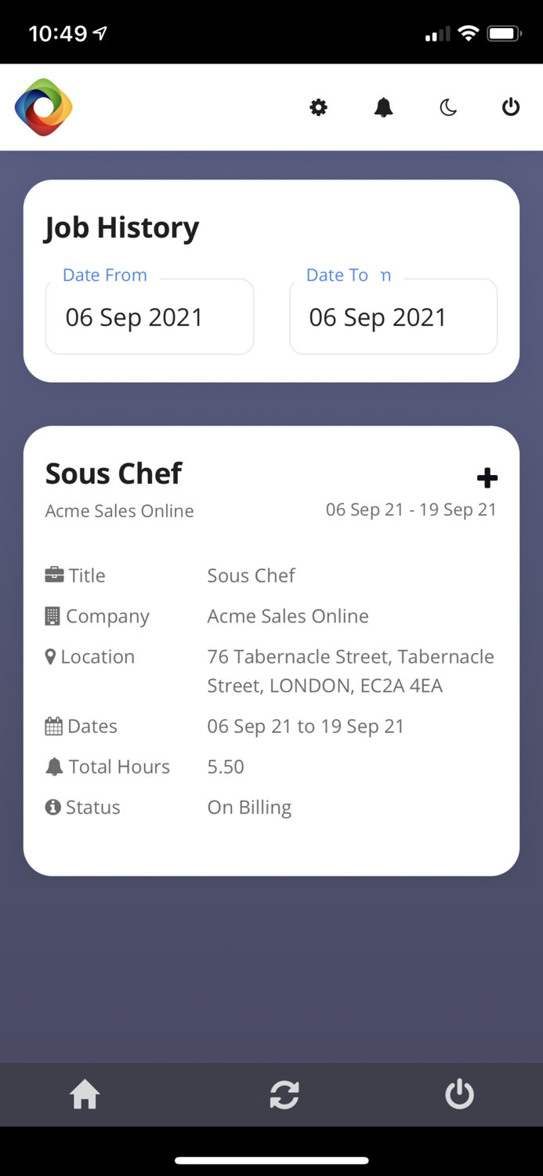Tap the On Billing status text

pos(249,807)
